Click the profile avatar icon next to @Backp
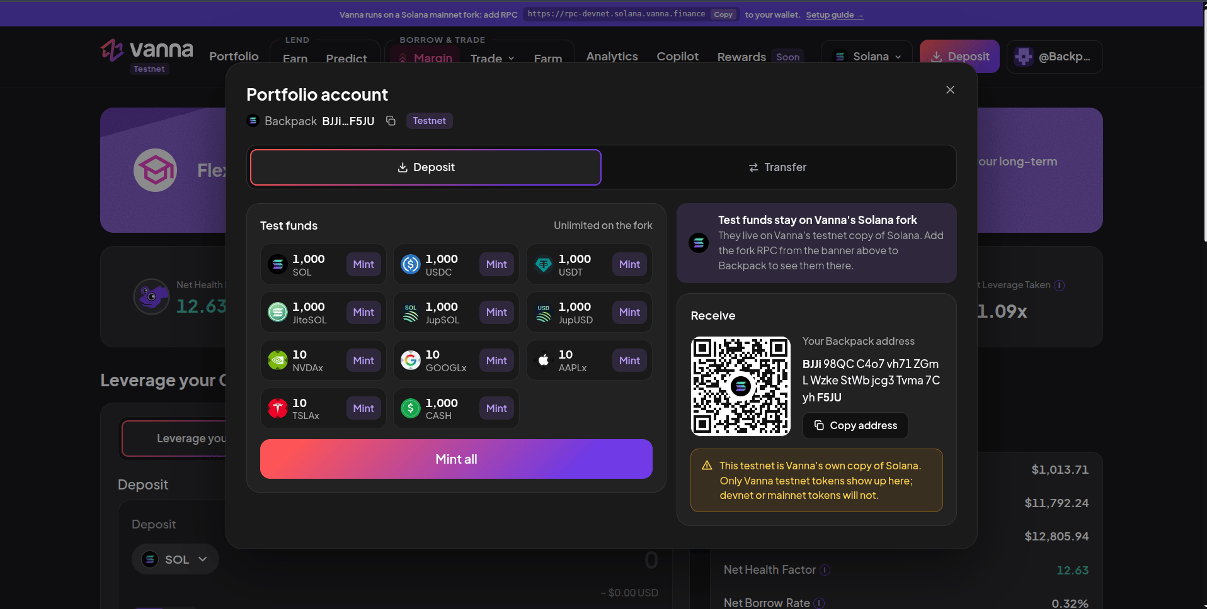Image resolution: width=1207 pixels, height=609 pixels. point(1024,57)
